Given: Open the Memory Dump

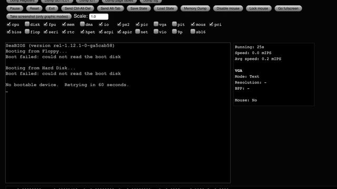Looking at the screenshot, I should pos(195,8).
